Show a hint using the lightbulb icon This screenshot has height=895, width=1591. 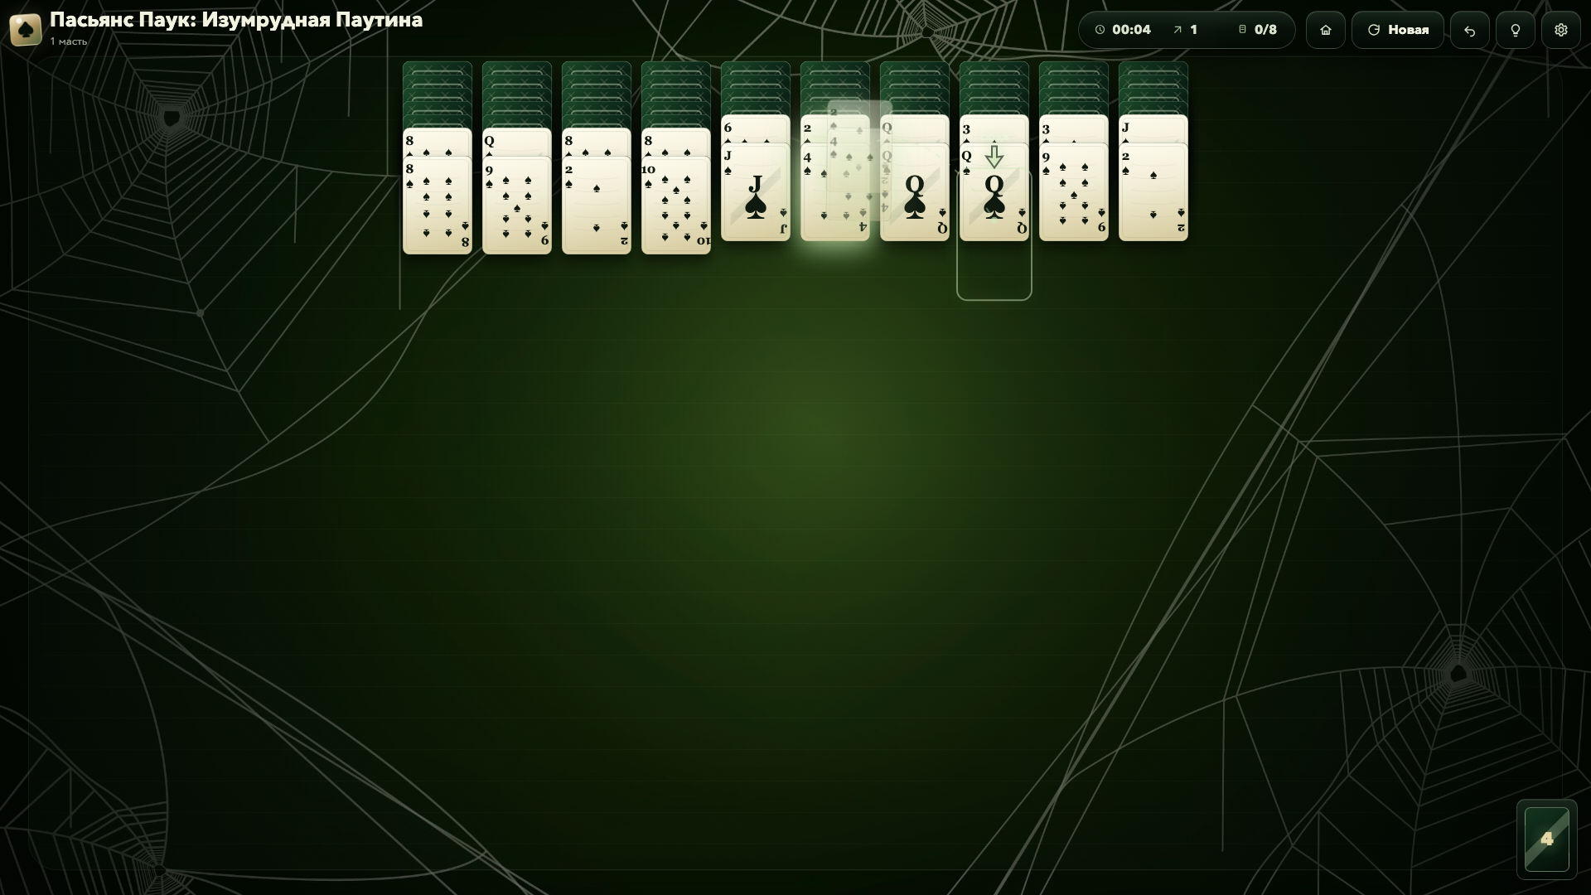coord(1515,30)
